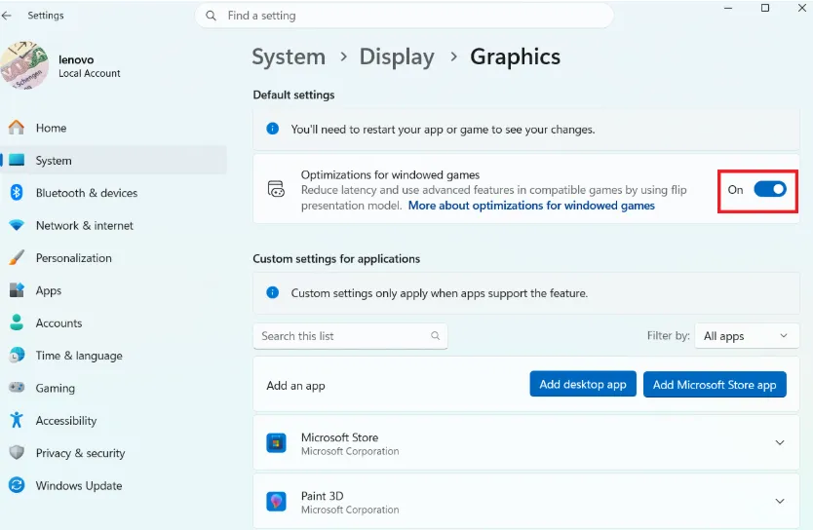
Task: Open Windows Update page
Action: (114, 485)
